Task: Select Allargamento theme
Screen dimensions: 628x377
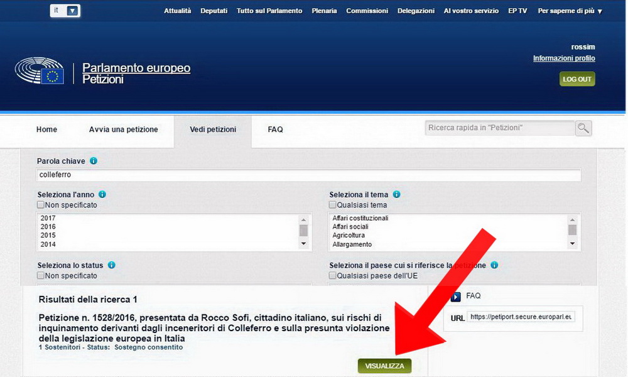Action: click(x=352, y=244)
